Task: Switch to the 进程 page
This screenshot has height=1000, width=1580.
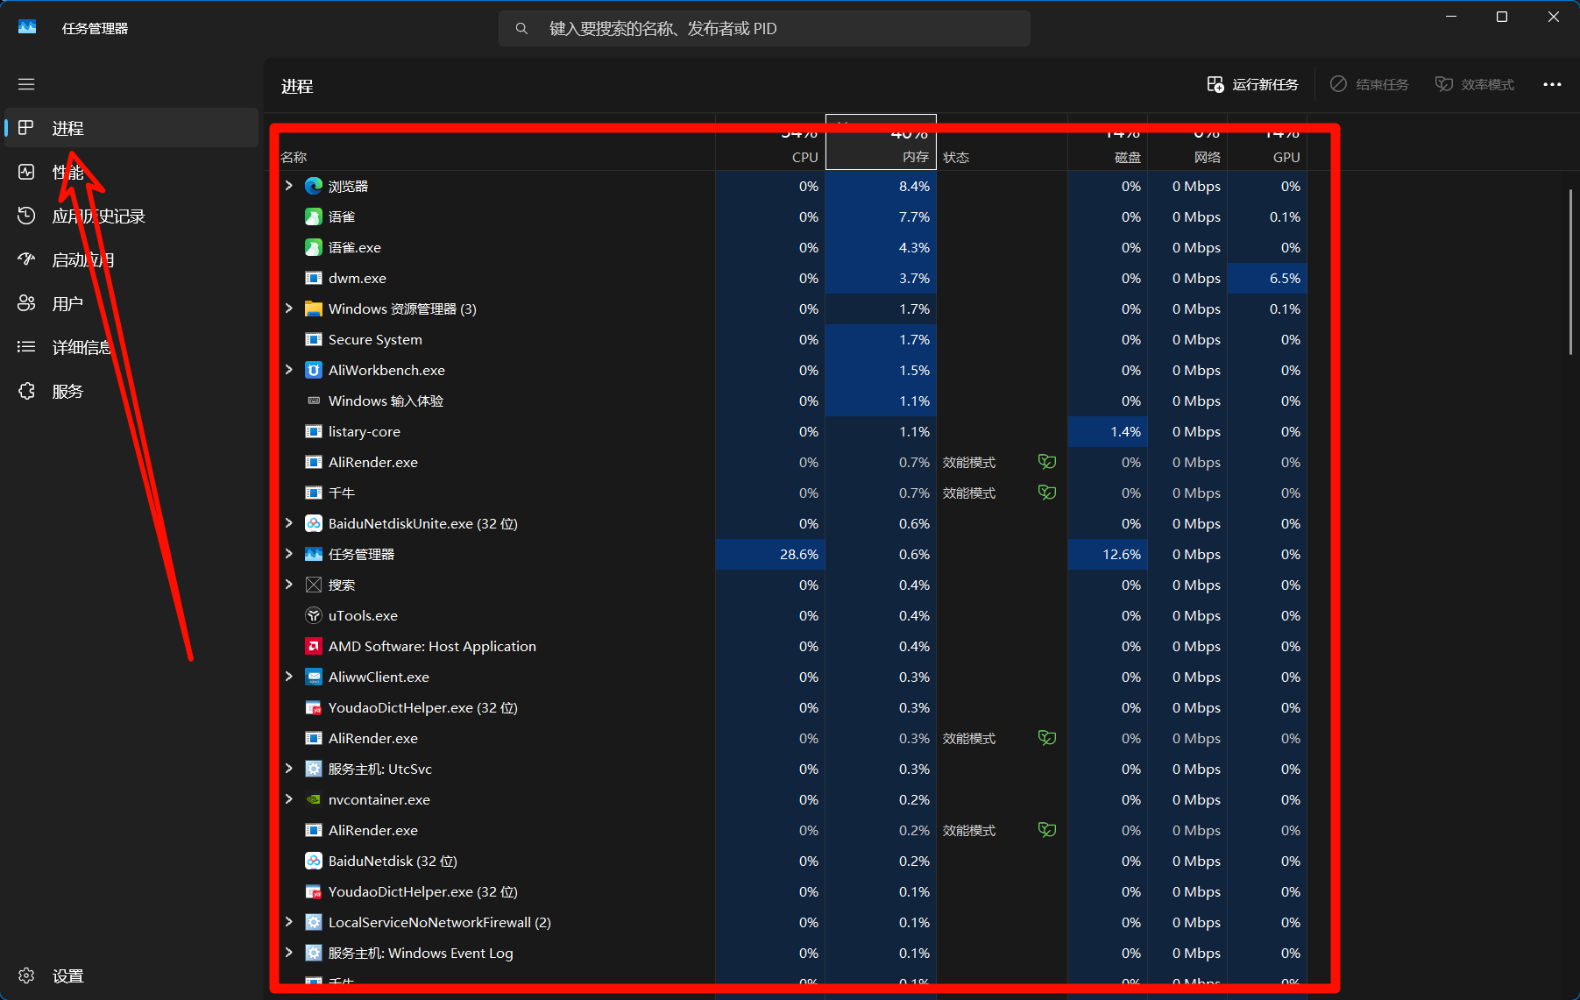Action: tap(131, 128)
